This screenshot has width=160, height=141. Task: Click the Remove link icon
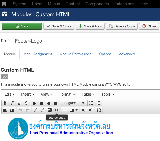pyautogui.click(x=43, y=110)
